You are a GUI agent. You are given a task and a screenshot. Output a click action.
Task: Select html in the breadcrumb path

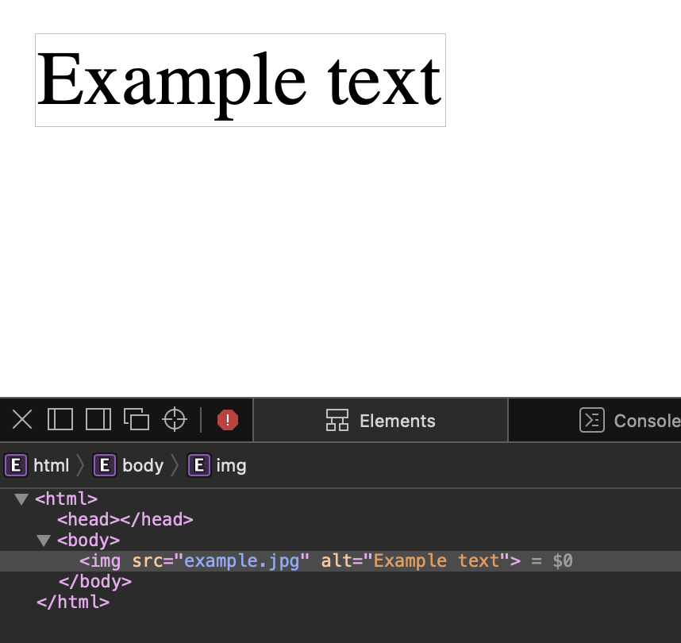point(52,466)
